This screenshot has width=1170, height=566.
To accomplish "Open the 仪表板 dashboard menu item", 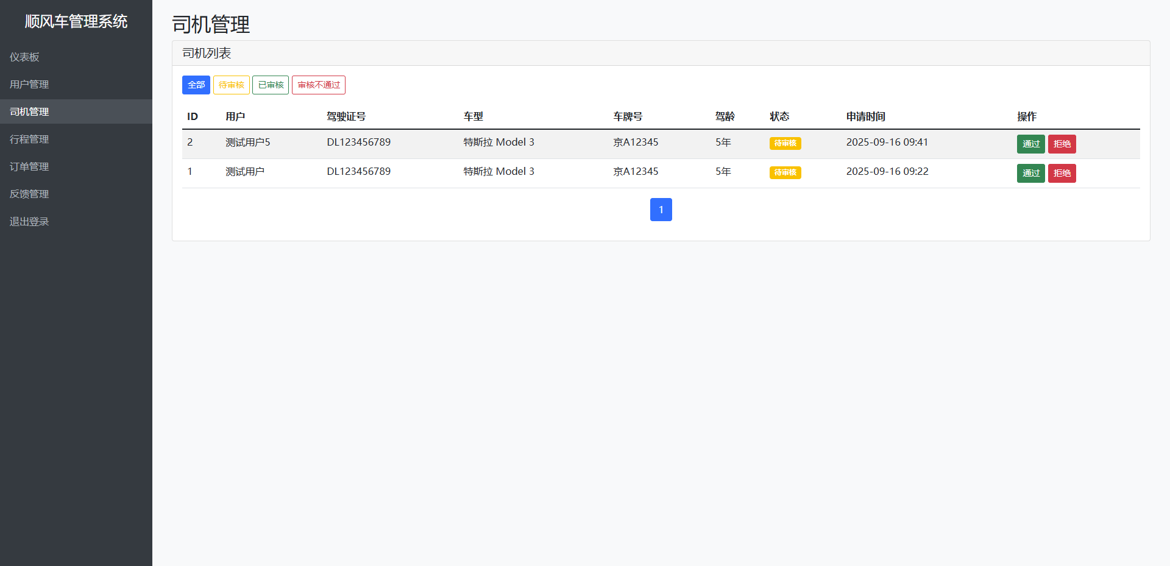I will tap(24, 57).
